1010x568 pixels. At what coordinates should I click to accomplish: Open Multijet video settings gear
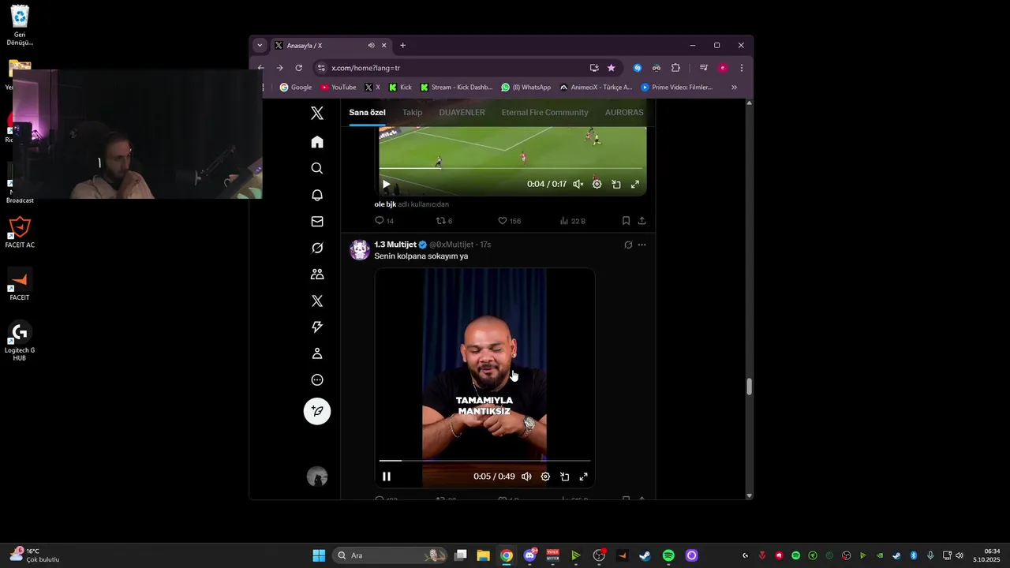(545, 476)
